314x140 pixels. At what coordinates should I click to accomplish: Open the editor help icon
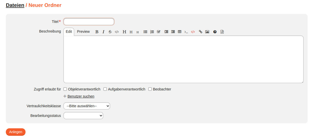[x=215, y=32]
